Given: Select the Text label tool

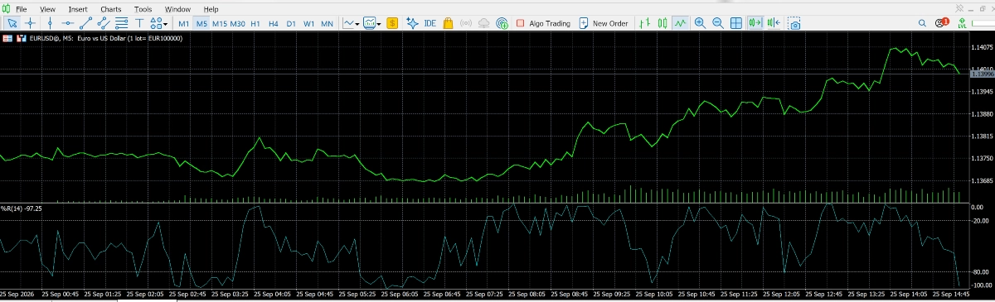Looking at the screenshot, I should 139,23.
